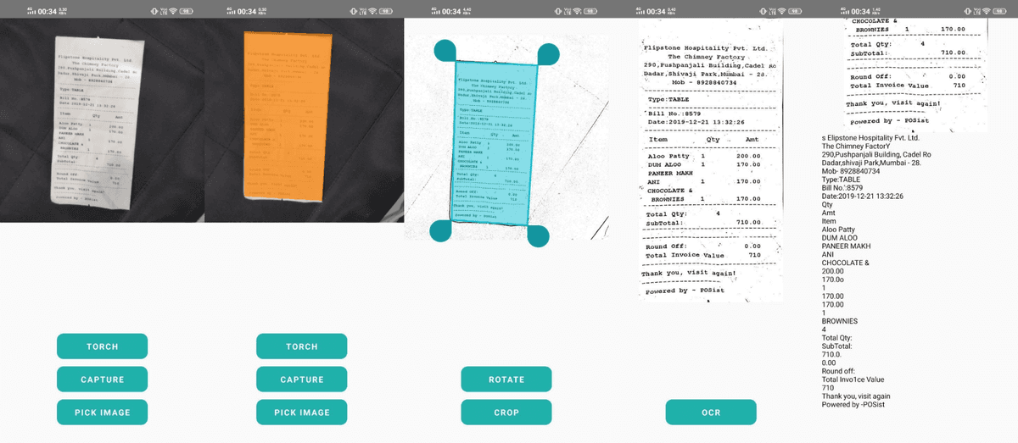Grab the bottom-left teal crop corner handle
Screen dimensions: 1018x443
click(441, 230)
